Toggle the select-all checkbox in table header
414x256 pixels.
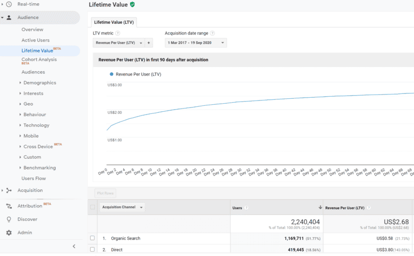pyautogui.click(x=92, y=207)
